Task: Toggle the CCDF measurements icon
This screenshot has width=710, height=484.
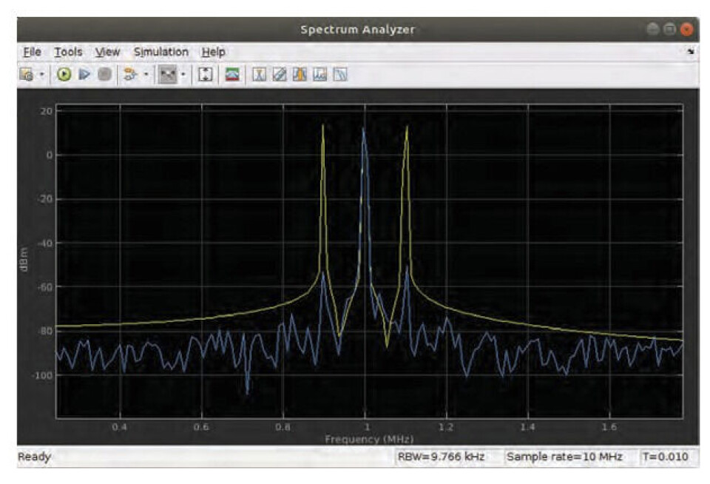Action: pyautogui.click(x=340, y=74)
